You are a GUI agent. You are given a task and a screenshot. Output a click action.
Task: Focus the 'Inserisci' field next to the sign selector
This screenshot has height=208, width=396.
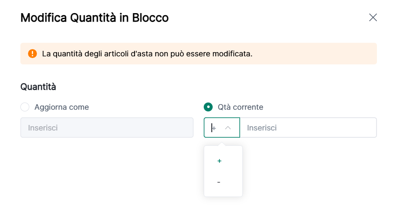tap(308, 128)
